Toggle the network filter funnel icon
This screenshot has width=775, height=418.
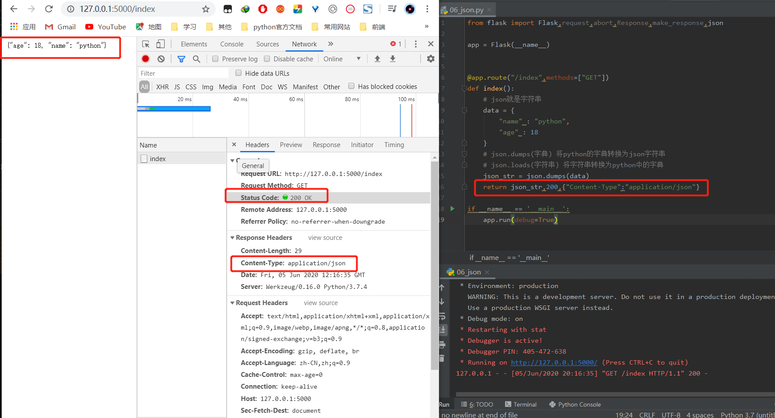click(181, 59)
